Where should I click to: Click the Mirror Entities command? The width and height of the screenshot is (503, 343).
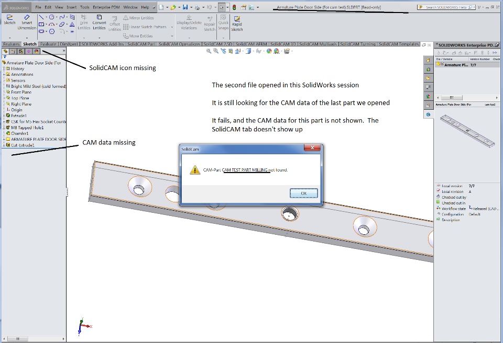pos(138,18)
